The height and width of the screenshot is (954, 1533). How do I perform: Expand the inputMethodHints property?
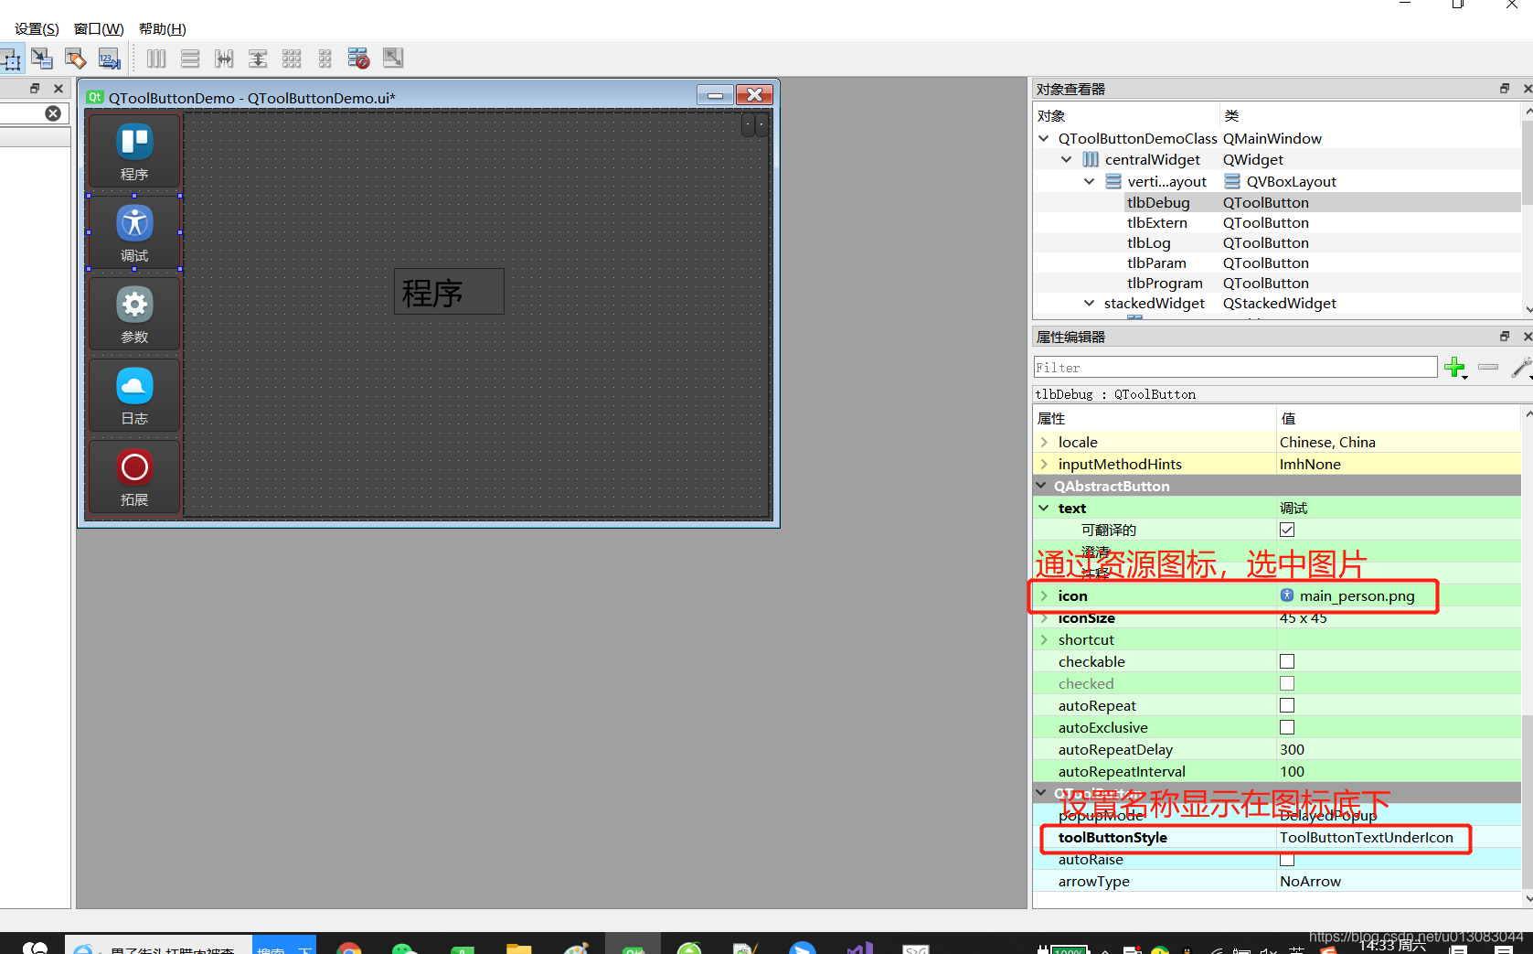tap(1044, 464)
